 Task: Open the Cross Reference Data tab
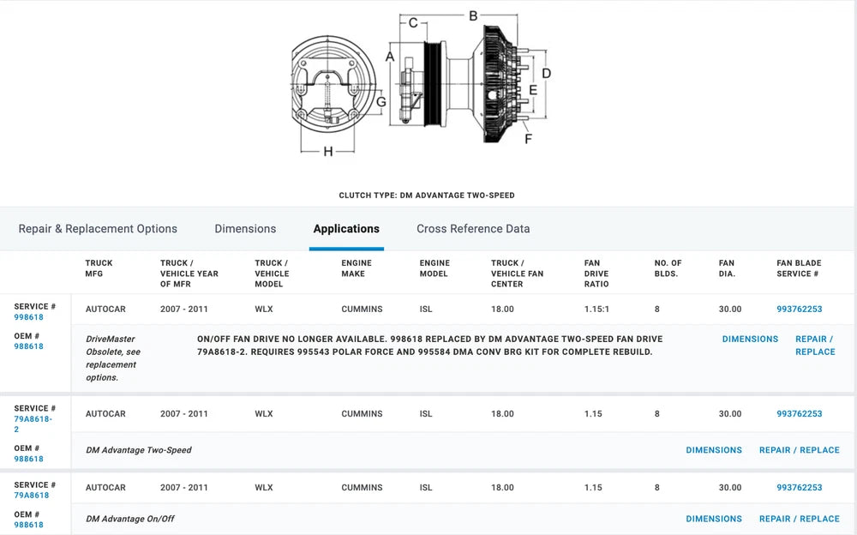[x=473, y=229]
